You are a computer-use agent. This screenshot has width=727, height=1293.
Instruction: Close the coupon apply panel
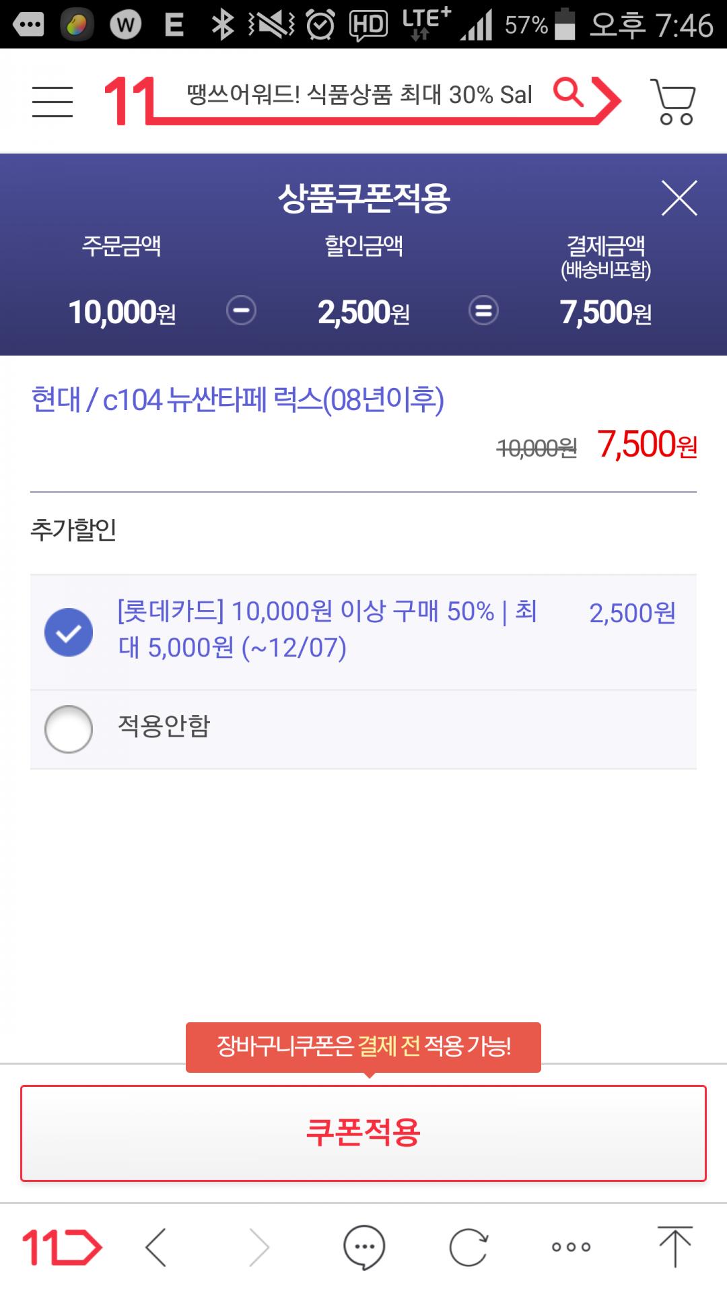(x=679, y=198)
